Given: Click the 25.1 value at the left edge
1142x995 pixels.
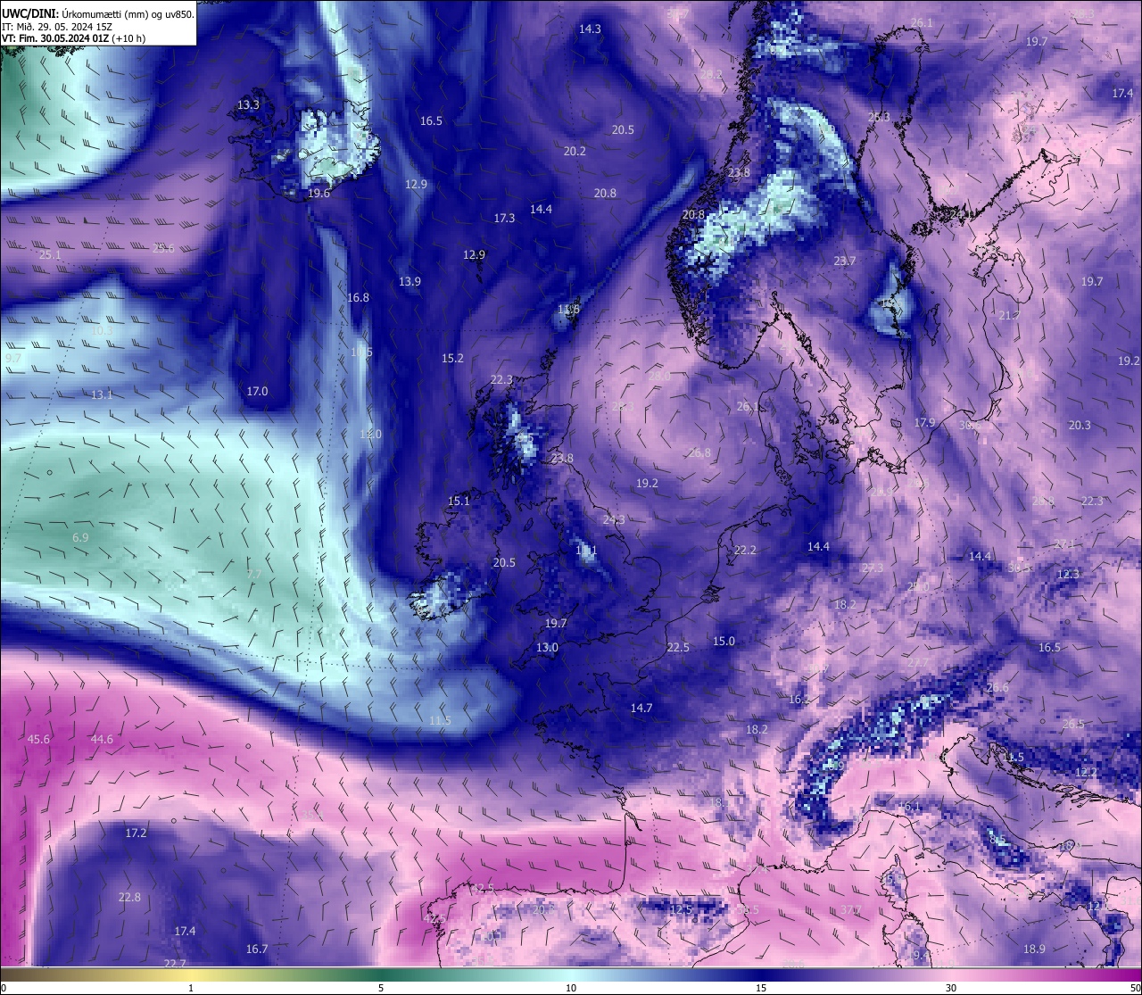Looking at the screenshot, I should coord(50,255).
